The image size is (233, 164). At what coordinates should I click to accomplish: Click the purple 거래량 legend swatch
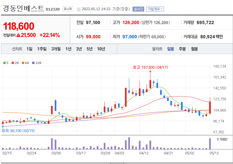218,139
